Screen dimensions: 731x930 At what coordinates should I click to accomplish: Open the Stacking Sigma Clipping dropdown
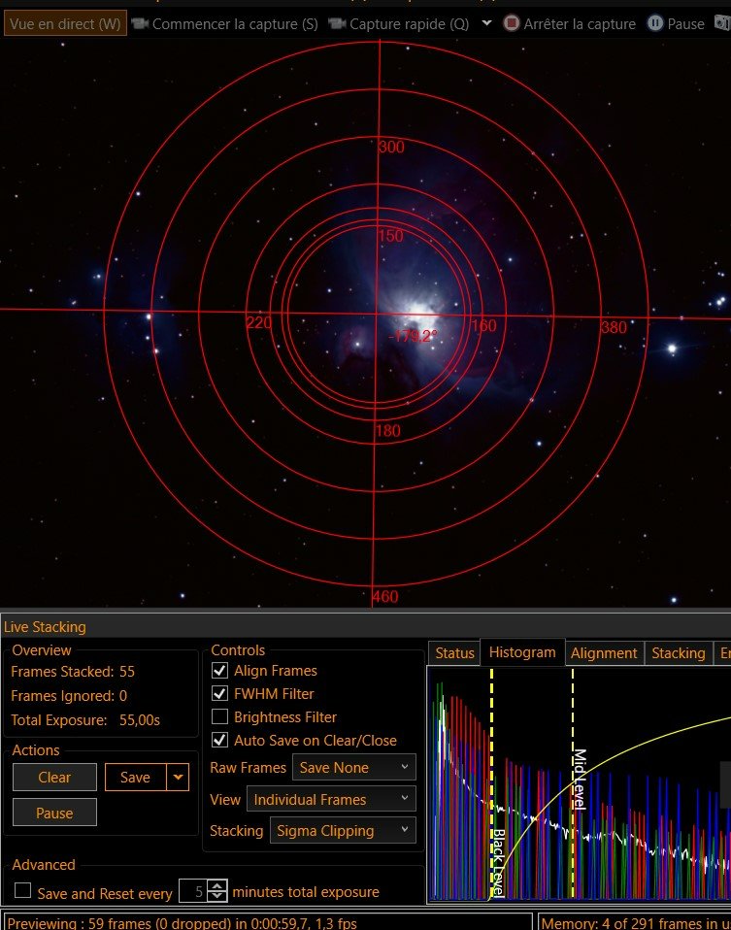(x=342, y=831)
